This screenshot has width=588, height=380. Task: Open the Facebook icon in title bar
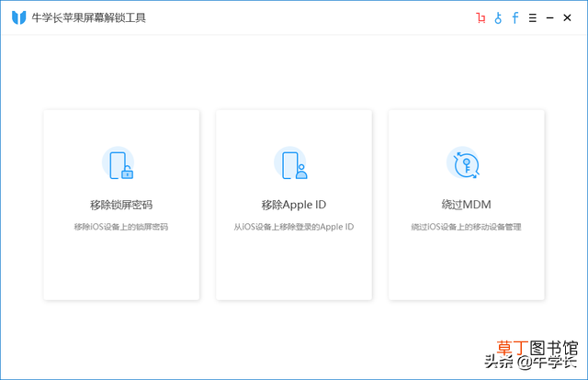point(515,17)
